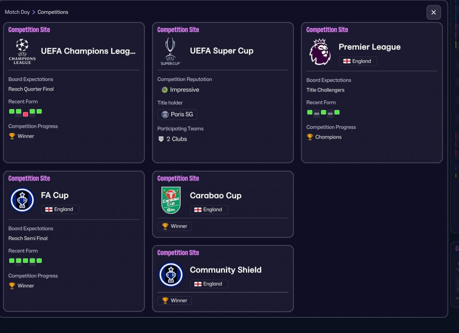This screenshot has height=333, width=459.
Task: Click the Community Shield Winner badge
Action: [175, 300]
